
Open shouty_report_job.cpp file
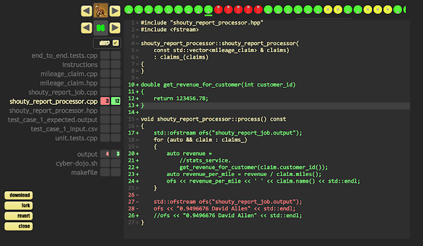[x=63, y=92]
